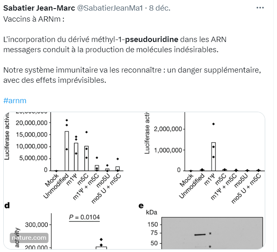The height and width of the screenshot is (252, 277).
Task: Open the tweet's more options ellipsis menu
Action: click(259, 8)
